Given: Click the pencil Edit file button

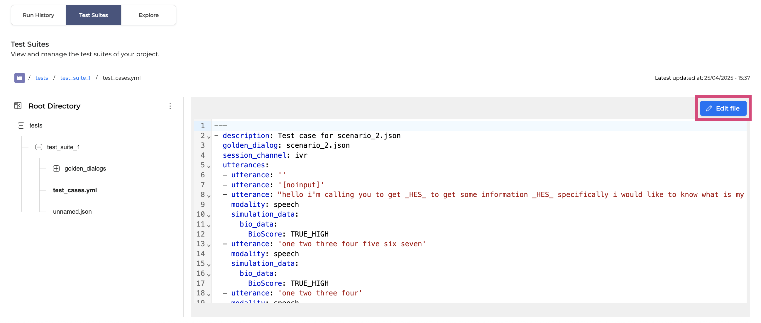Looking at the screenshot, I should click(723, 108).
